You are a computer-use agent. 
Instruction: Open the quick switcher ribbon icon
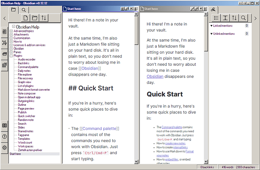(x=4, y=32)
